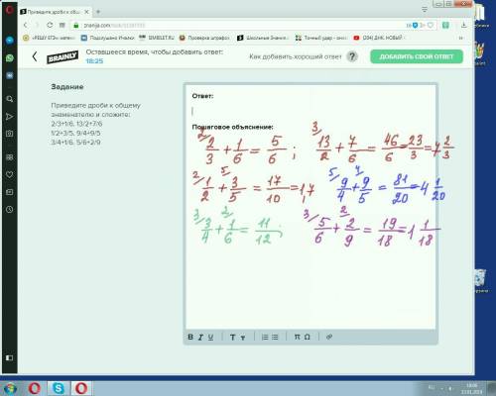
Task: Attach a file with the paperclip icon
Action: tap(329, 337)
